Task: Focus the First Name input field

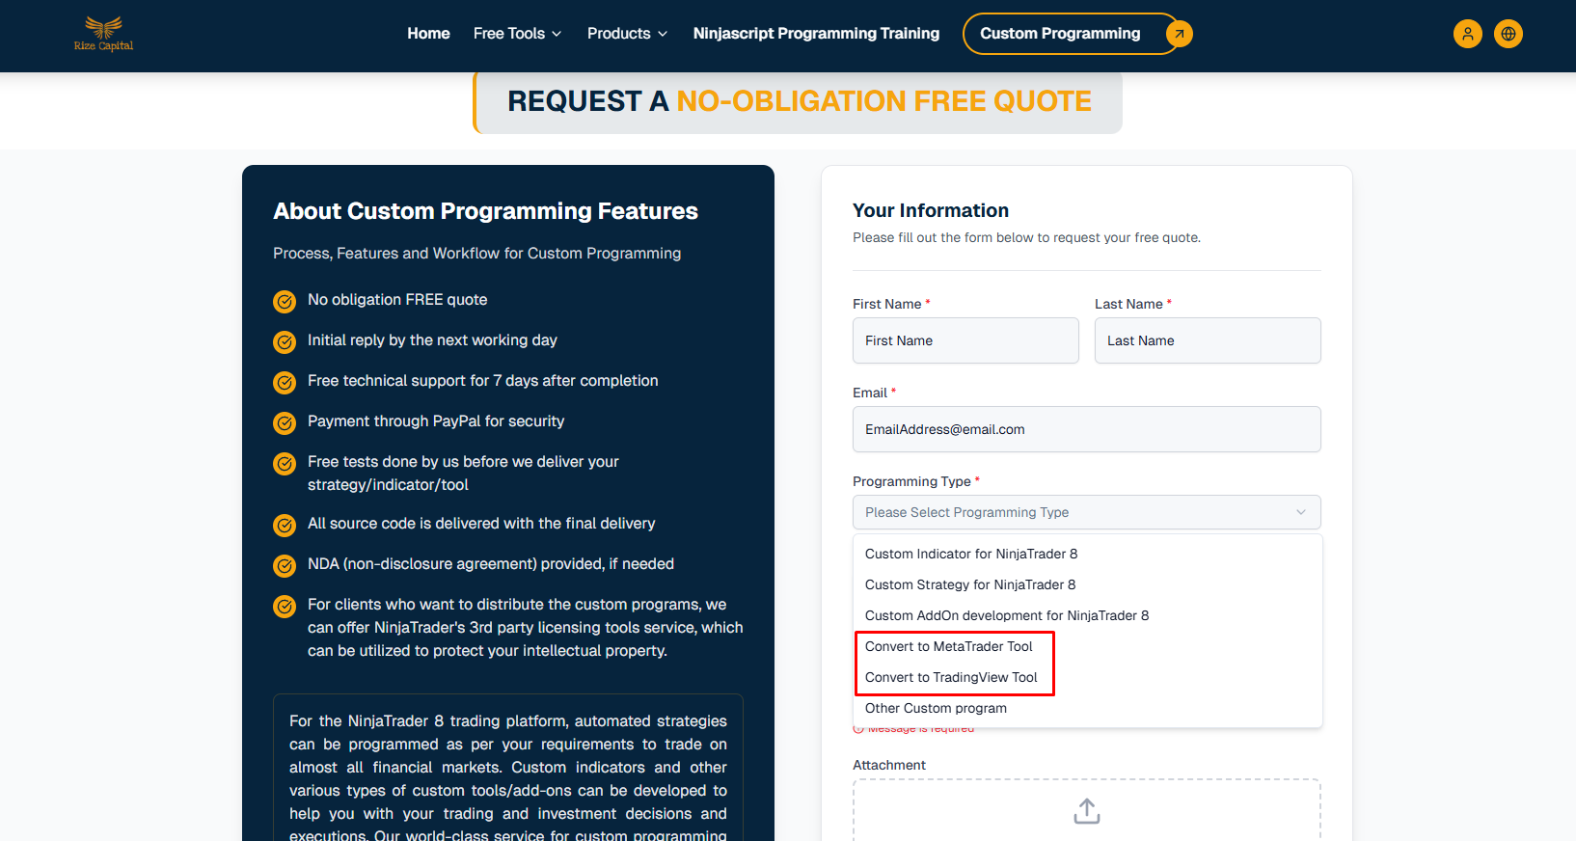Action: coord(965,340)
